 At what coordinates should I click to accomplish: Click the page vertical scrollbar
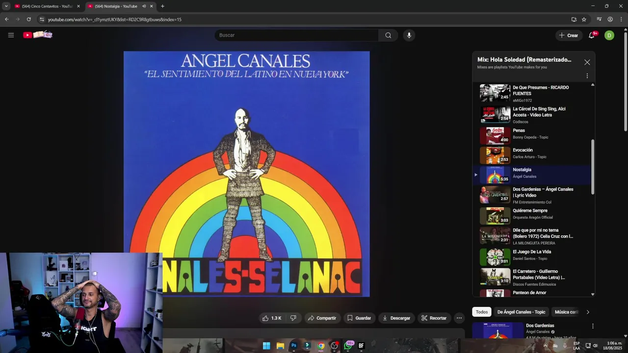(626, 81)
